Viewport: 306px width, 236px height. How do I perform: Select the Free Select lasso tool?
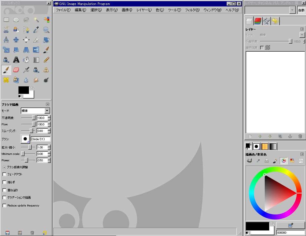26,19
